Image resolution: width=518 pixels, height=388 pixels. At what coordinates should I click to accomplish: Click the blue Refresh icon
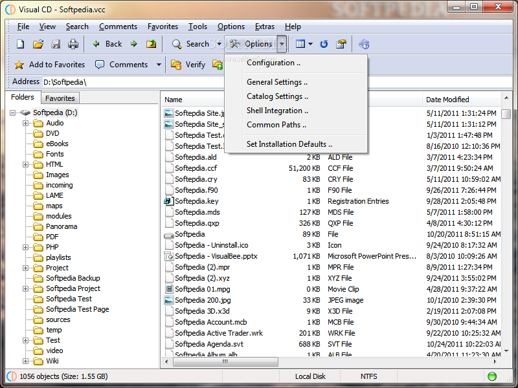[x=324, y=44]
